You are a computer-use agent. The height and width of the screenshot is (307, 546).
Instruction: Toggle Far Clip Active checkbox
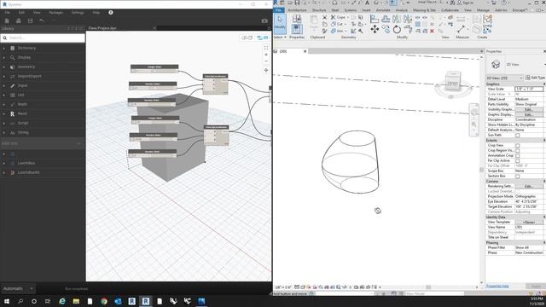[518, 161]
